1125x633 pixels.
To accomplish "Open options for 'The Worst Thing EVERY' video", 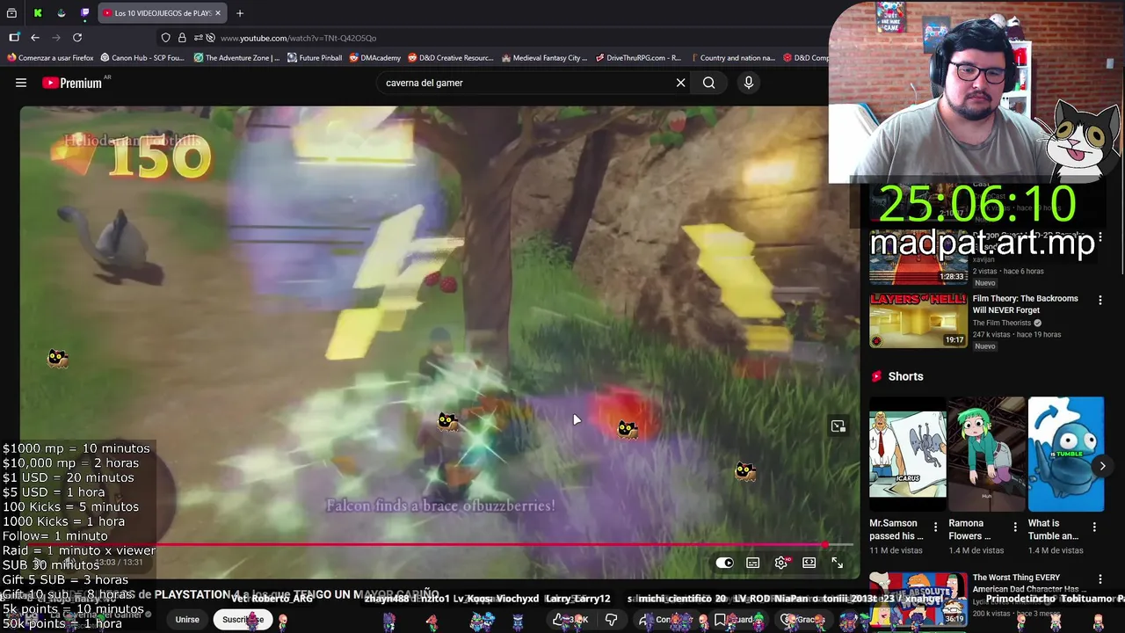I will pos(1100,579).
